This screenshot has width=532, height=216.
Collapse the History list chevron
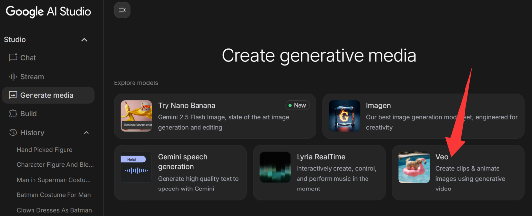tap(86, 133)
